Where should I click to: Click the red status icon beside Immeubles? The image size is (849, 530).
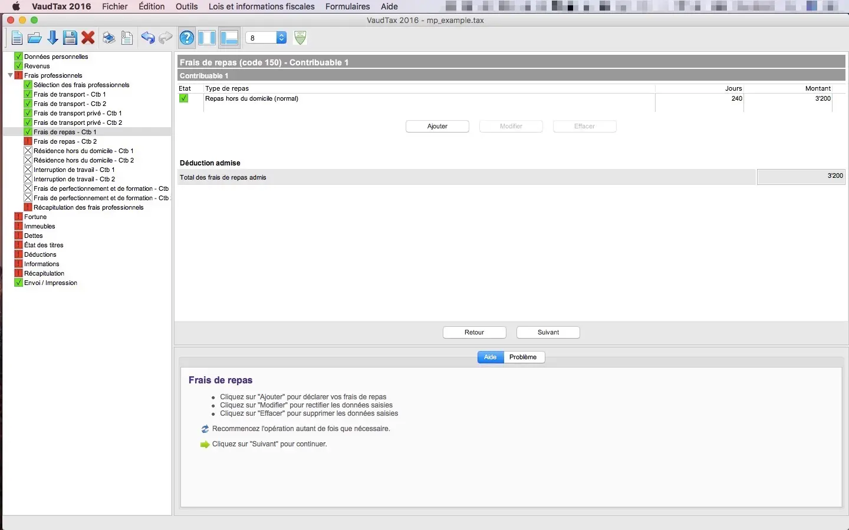tap(18, 226)
